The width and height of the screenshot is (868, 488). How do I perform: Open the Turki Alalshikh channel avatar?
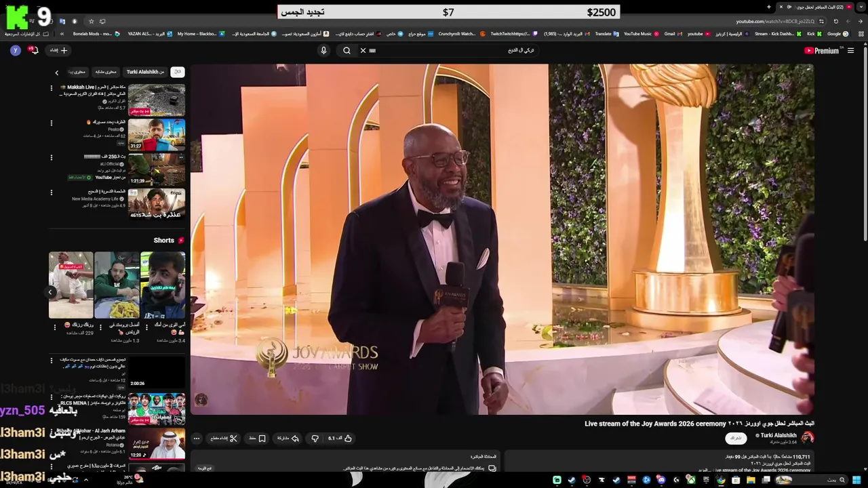click(808, 438)
